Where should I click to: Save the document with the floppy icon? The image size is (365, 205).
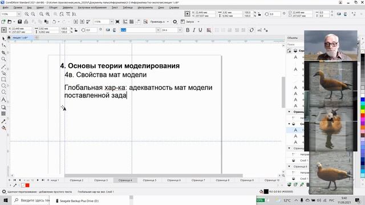(20, 22)
